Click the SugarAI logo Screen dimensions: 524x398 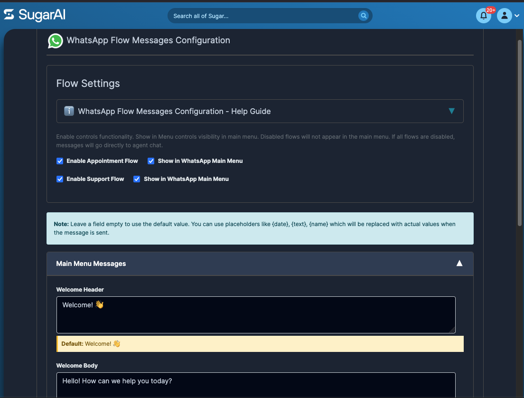pos(35,15)
